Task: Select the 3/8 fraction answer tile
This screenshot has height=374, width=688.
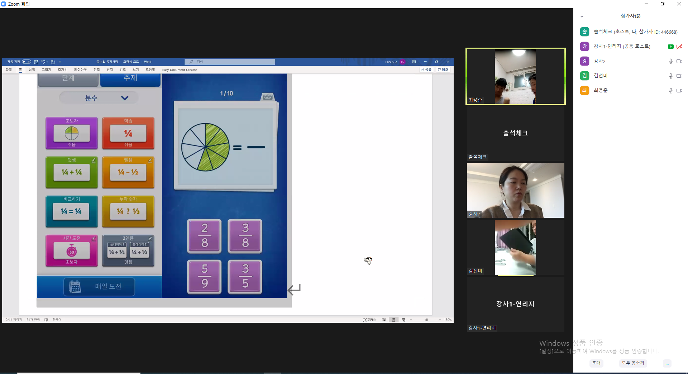Action: (x=245, y=236)
